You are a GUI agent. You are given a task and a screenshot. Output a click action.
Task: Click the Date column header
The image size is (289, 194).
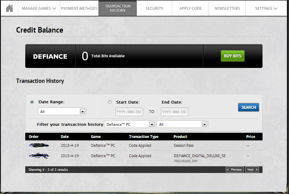[65, 137]
